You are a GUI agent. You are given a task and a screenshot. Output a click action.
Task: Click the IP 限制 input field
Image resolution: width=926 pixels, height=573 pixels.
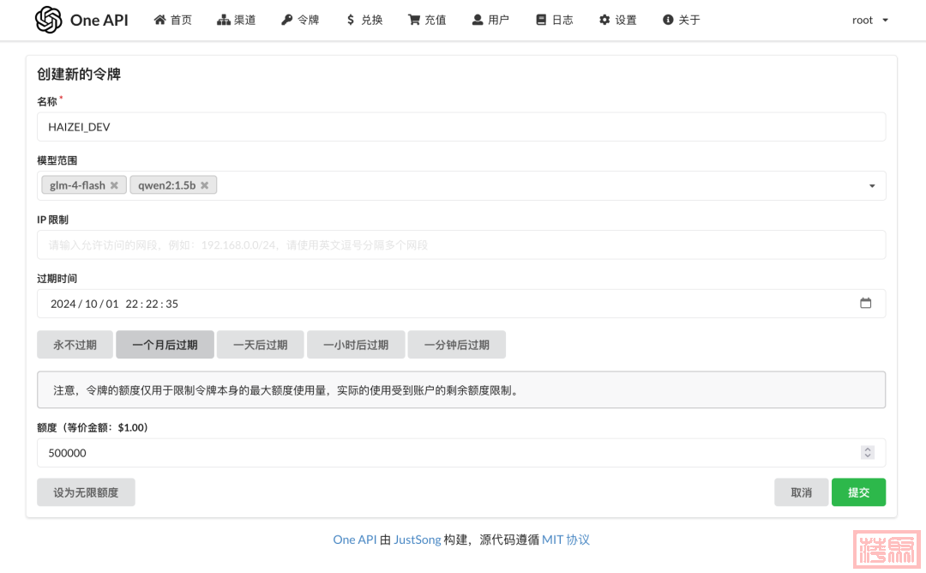coord(461,245)
